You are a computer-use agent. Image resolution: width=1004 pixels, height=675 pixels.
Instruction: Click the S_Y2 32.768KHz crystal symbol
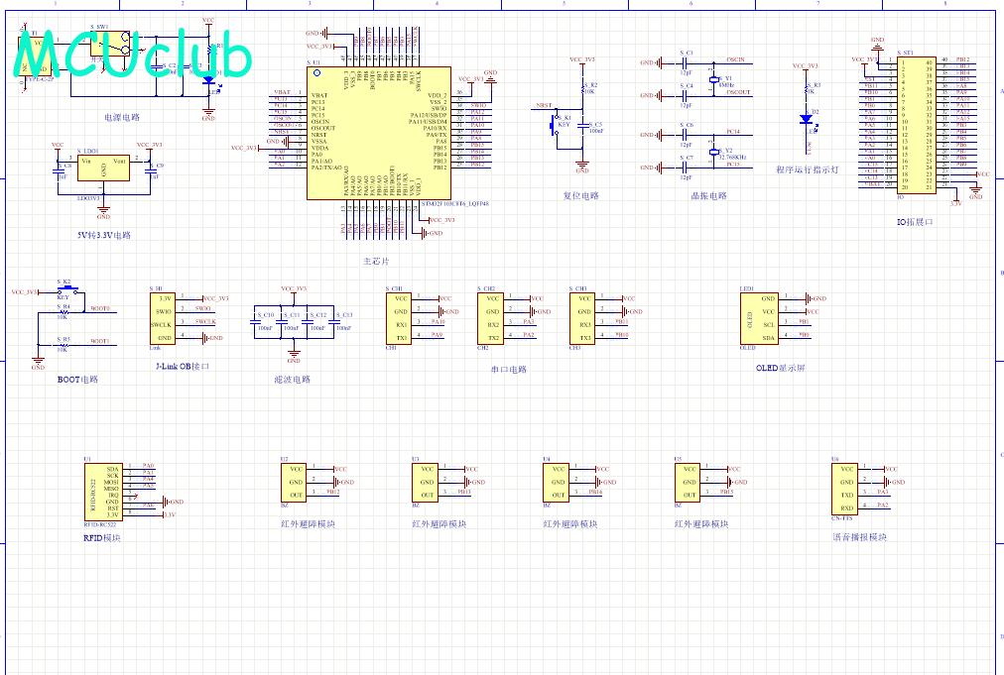click(714, 152)
